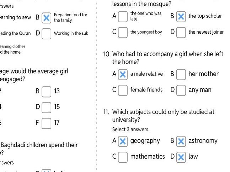Tick 'the youngest boy' checkbox
Screen dimensions: 230x172
pyautogui.click(x=123, y=32)
